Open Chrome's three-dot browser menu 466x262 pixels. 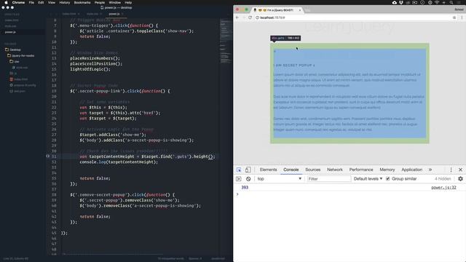tap(462, 17)
